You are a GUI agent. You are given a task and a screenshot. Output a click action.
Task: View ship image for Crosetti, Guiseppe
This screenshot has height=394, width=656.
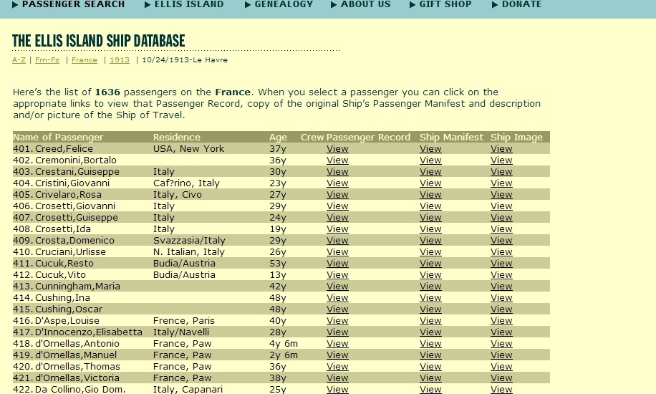(x=501, y=217)
